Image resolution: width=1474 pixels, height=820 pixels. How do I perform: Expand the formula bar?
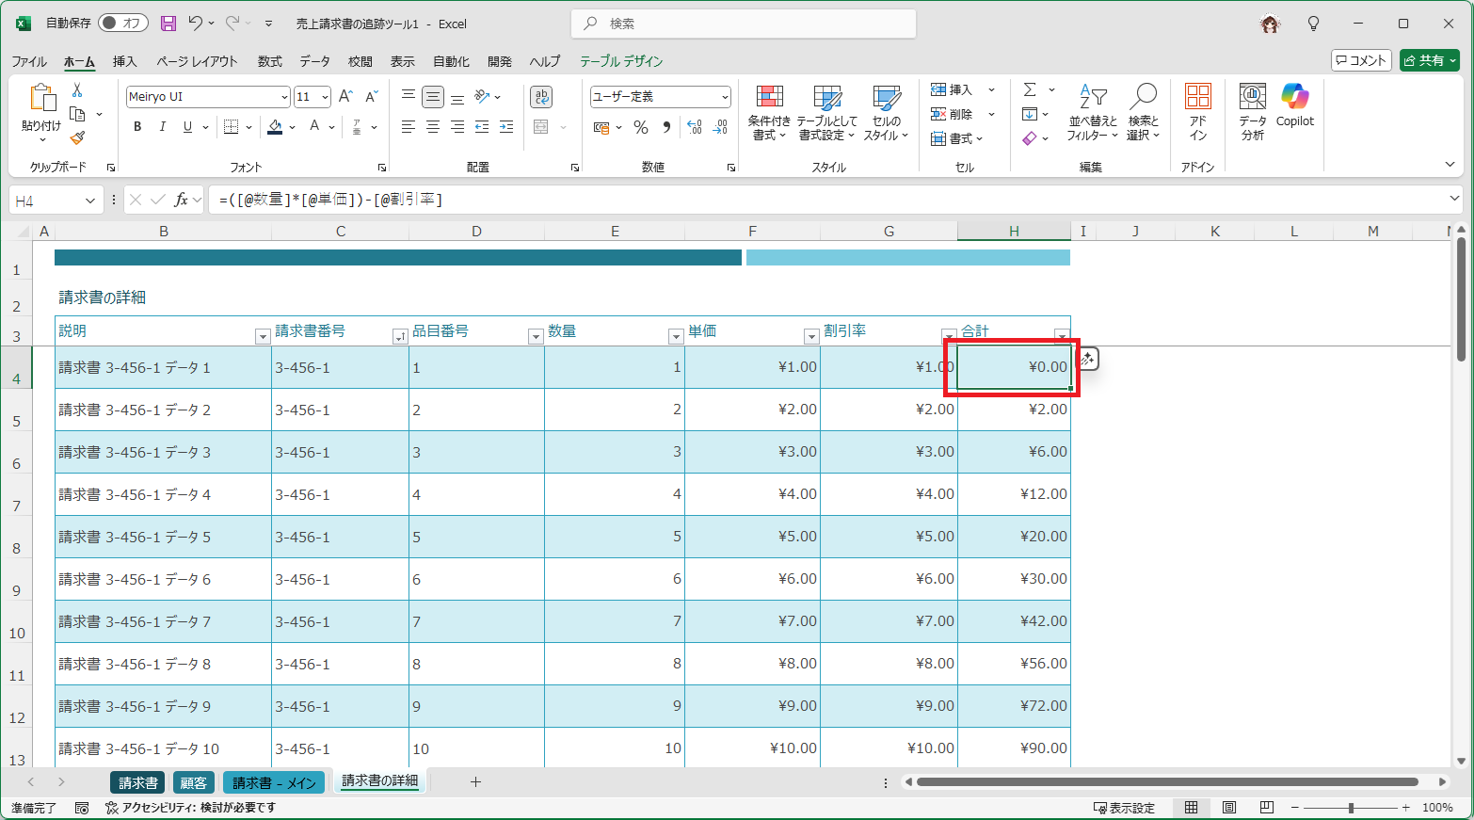pos(1454,199)
